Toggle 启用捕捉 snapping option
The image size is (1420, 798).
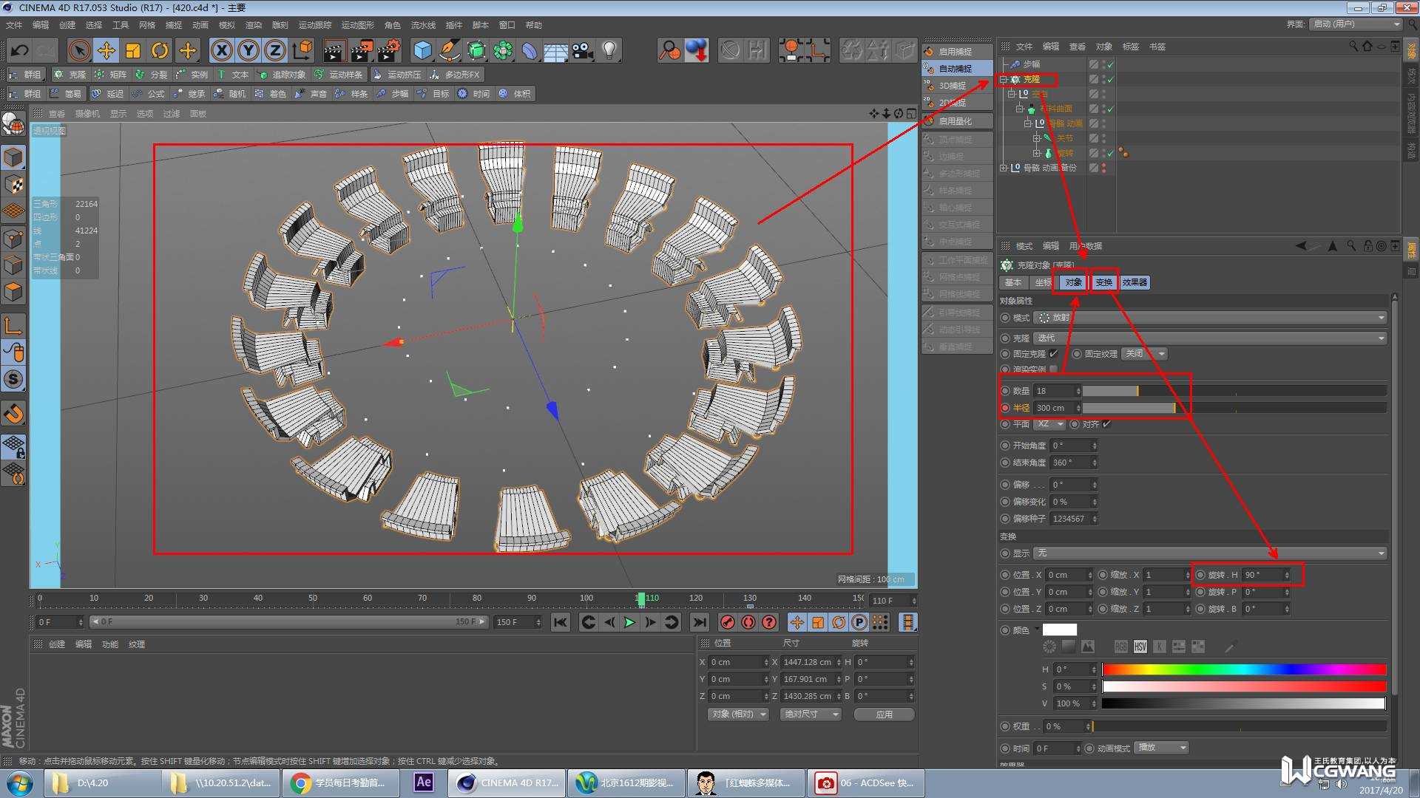click(x=955, y=52)
